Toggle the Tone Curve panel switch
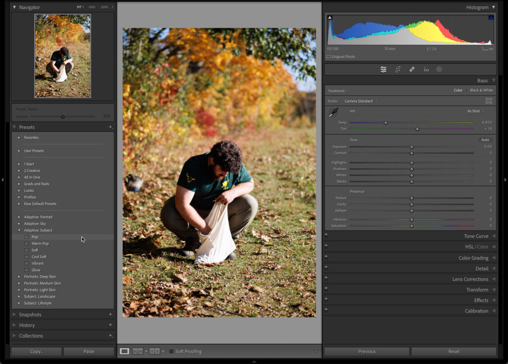Image resolution: width=508 pixels, height=364 pixels. point(326,236)
